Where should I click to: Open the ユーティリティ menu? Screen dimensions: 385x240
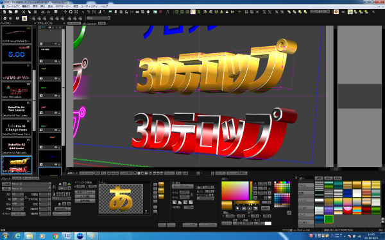pos(89,6)
